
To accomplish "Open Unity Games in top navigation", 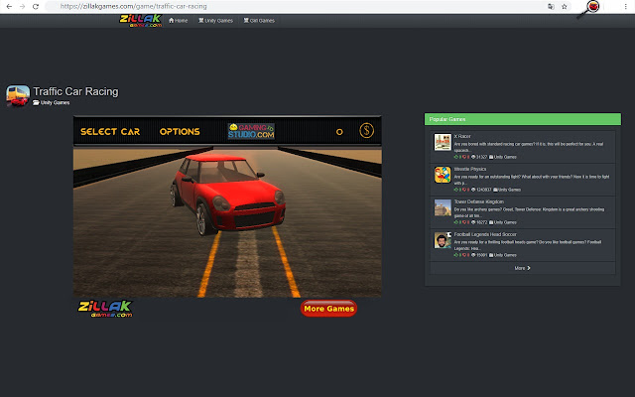I will (215, 21).
